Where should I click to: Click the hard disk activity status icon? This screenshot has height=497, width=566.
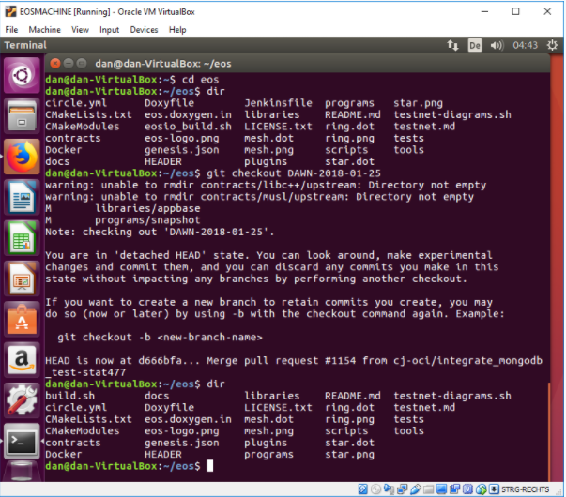[362, 489]
